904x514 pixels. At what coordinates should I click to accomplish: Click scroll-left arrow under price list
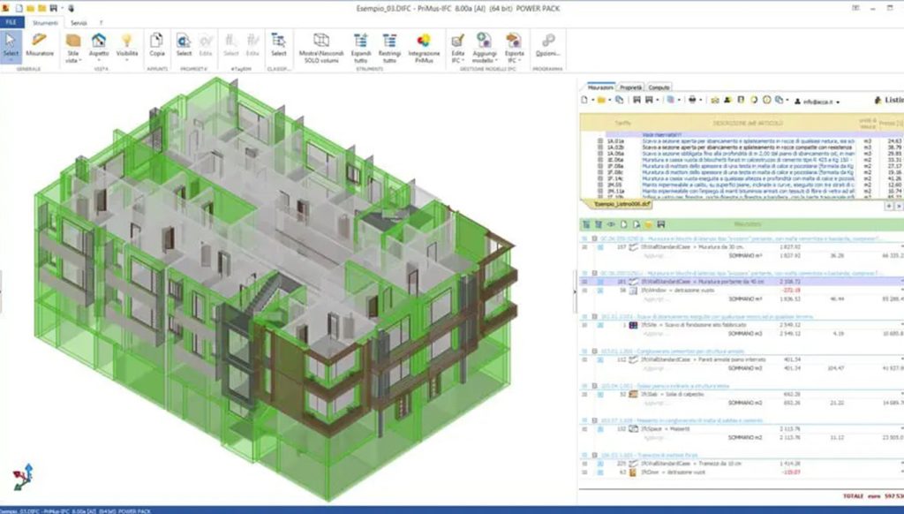(888, 206)
